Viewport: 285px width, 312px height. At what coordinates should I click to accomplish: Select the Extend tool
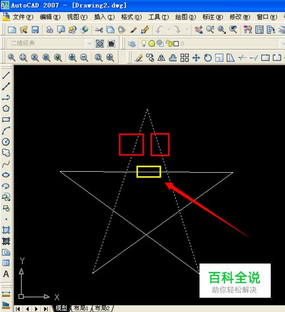254,58
